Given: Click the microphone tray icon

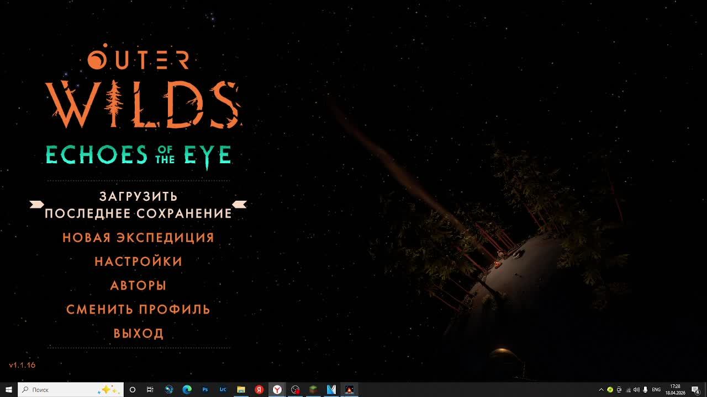Looking at the screenshot, I should click(x=645, y=389).
